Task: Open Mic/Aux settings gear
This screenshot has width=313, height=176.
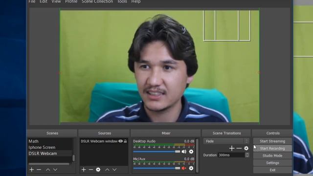Action: tap(191, 168)
